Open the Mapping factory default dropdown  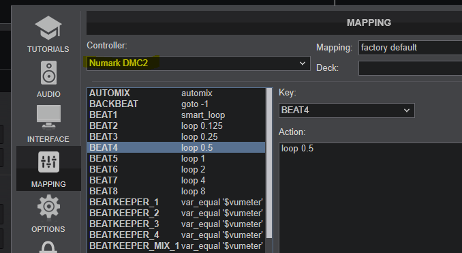410,48
